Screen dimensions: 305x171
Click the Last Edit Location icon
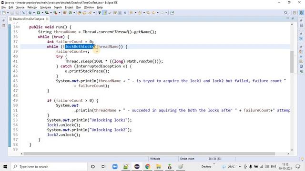148,13
